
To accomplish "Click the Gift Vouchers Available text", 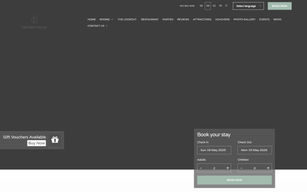I will (25, 137).
